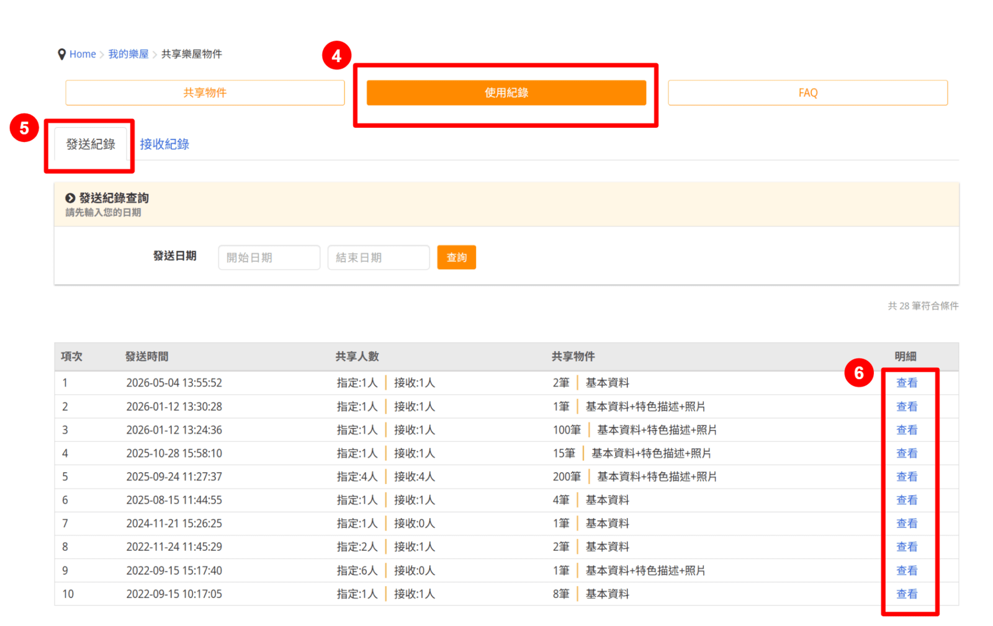The image size is (993, 626).
Task: Click 接收:4人 in row 5
Action: pos(415,476)
